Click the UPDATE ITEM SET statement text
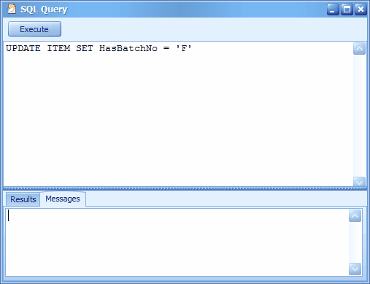The image size is (370, 284). 99,48
